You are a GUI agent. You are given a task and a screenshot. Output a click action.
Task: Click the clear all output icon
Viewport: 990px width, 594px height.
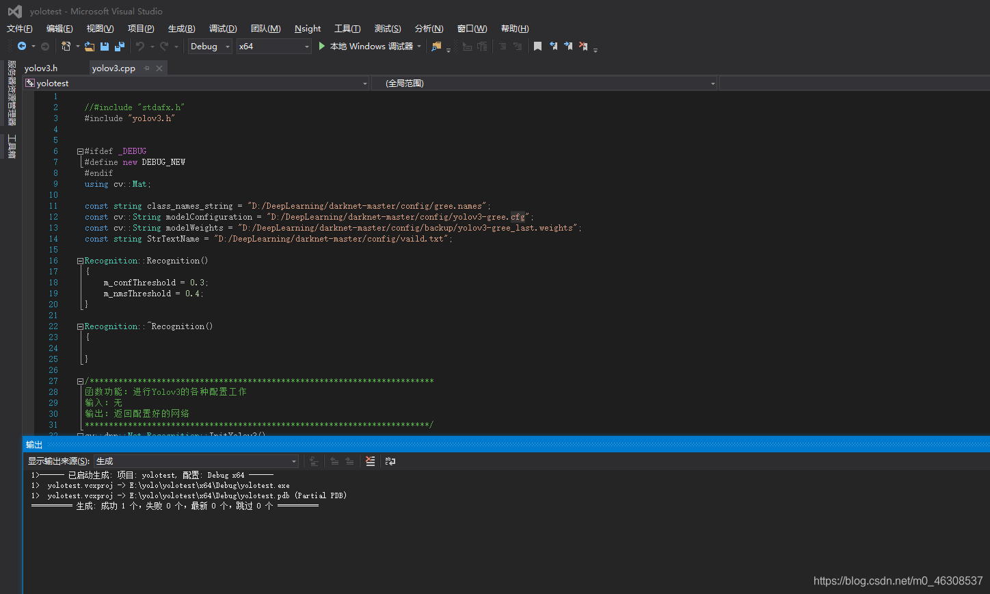click(370, 461)
